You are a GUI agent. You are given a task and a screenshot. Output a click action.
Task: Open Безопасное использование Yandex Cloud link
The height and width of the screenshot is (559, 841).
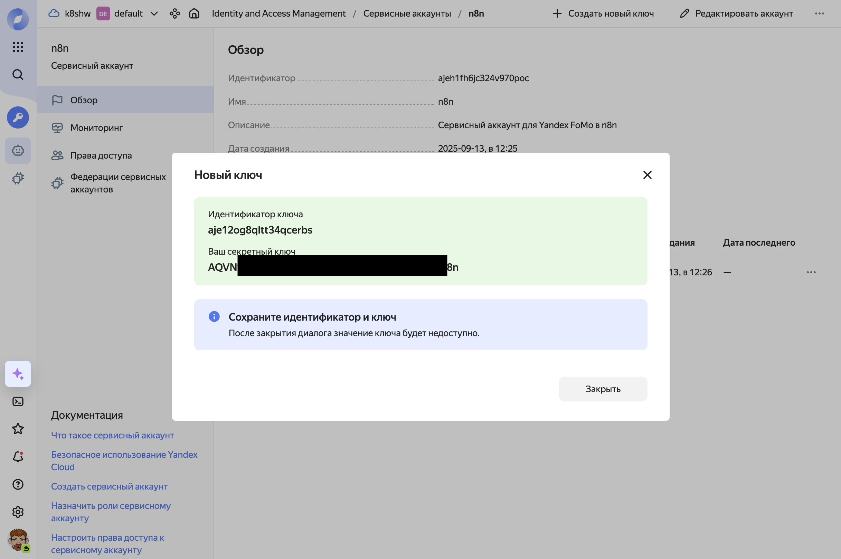tap(124, 461)
